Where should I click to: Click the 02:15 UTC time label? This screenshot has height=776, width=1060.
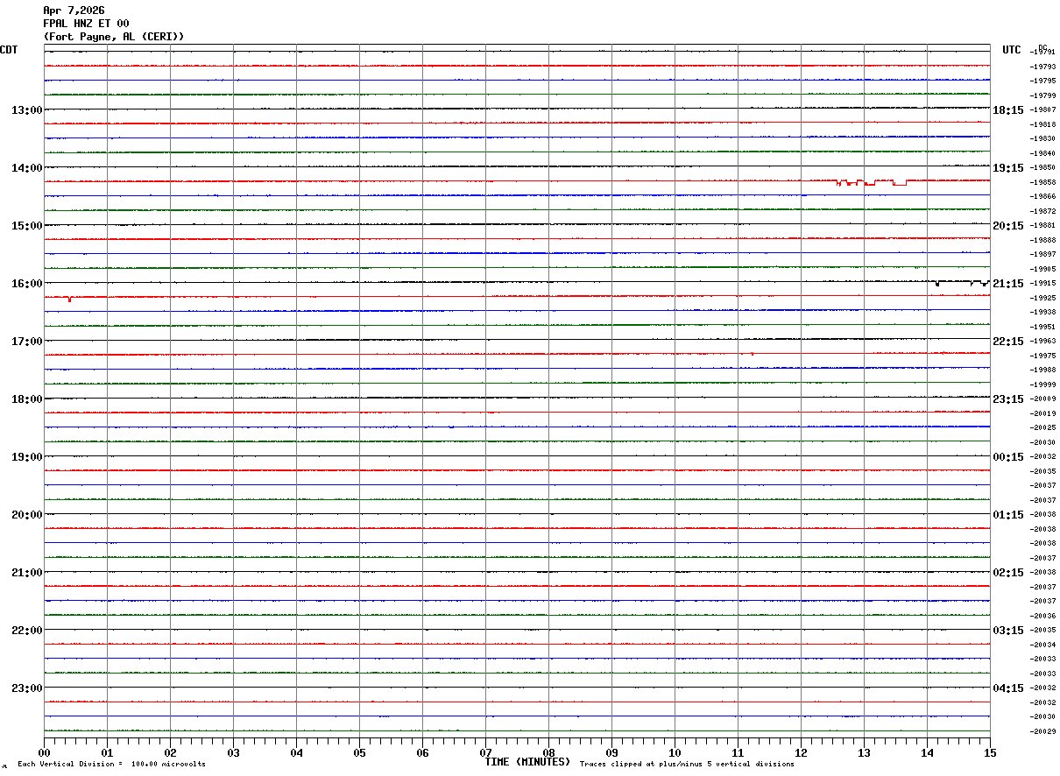[1008, 573]
